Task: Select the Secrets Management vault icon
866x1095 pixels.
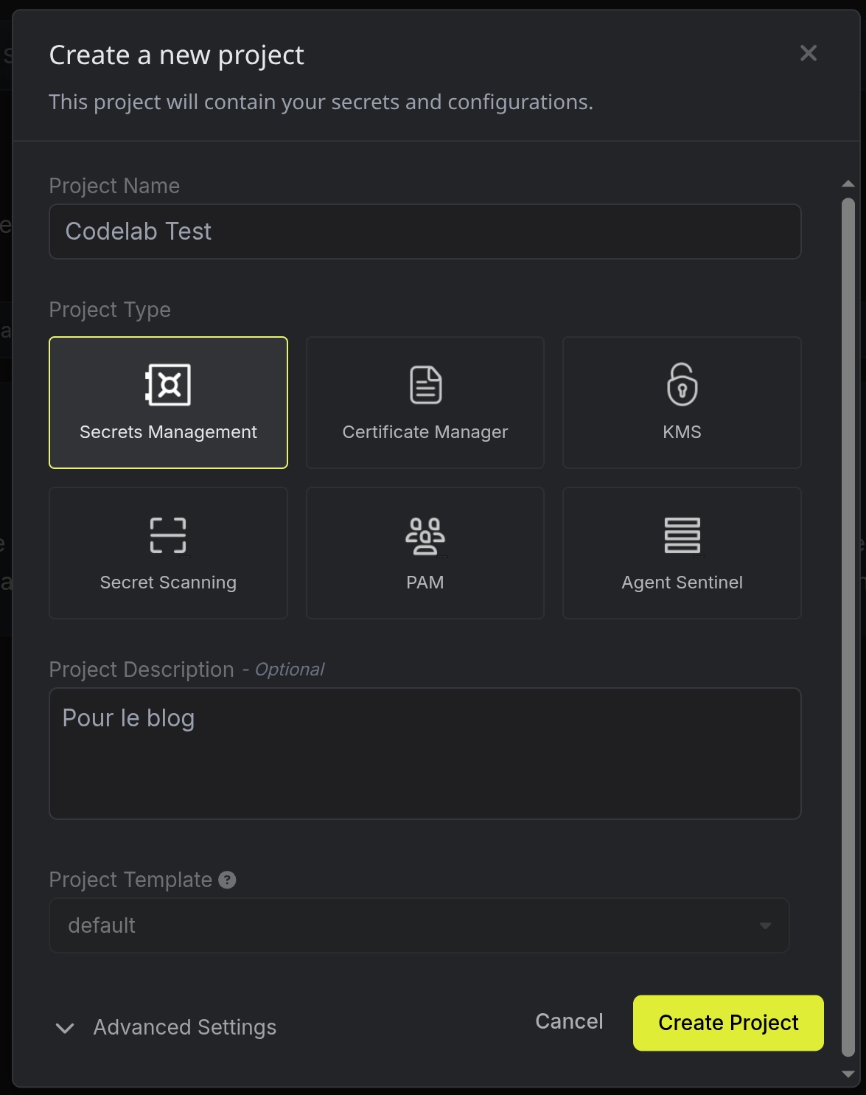Action: 168,384
